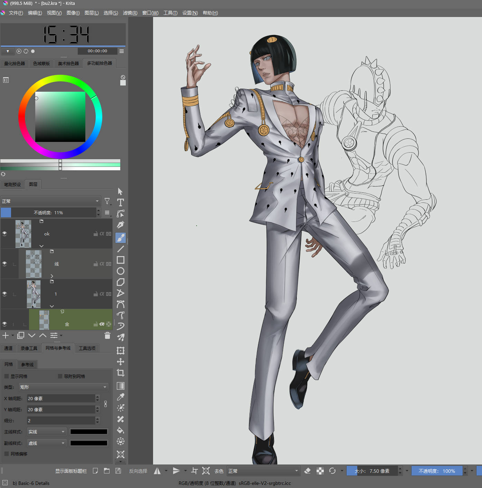Click the 反向选择 button

(x=138, y=471)
